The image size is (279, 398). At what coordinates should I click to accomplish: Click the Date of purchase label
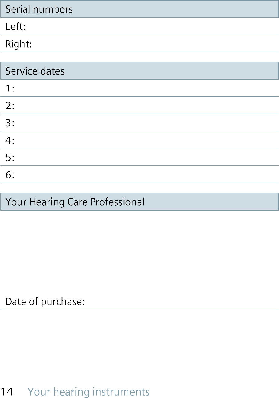click(x=45, y=302)
